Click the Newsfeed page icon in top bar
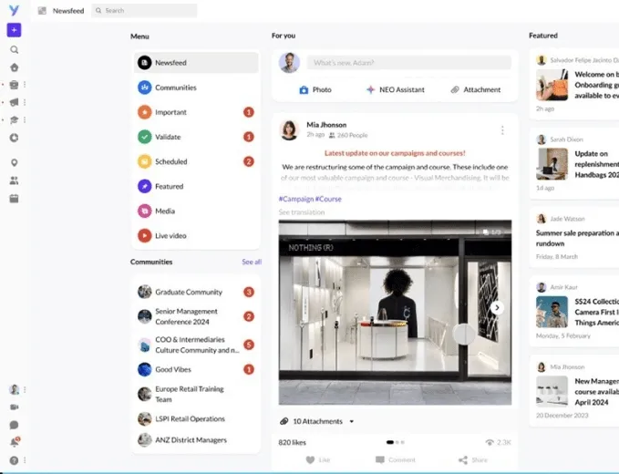This screenshot has height=474, width=619. (x=42, y=11)
